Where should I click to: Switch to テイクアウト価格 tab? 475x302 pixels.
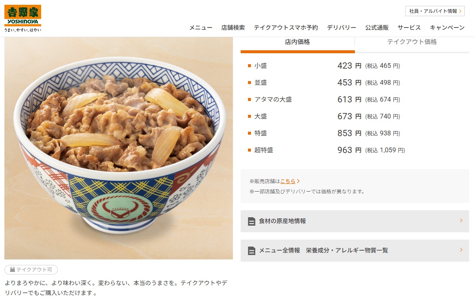tap(412, 42)
